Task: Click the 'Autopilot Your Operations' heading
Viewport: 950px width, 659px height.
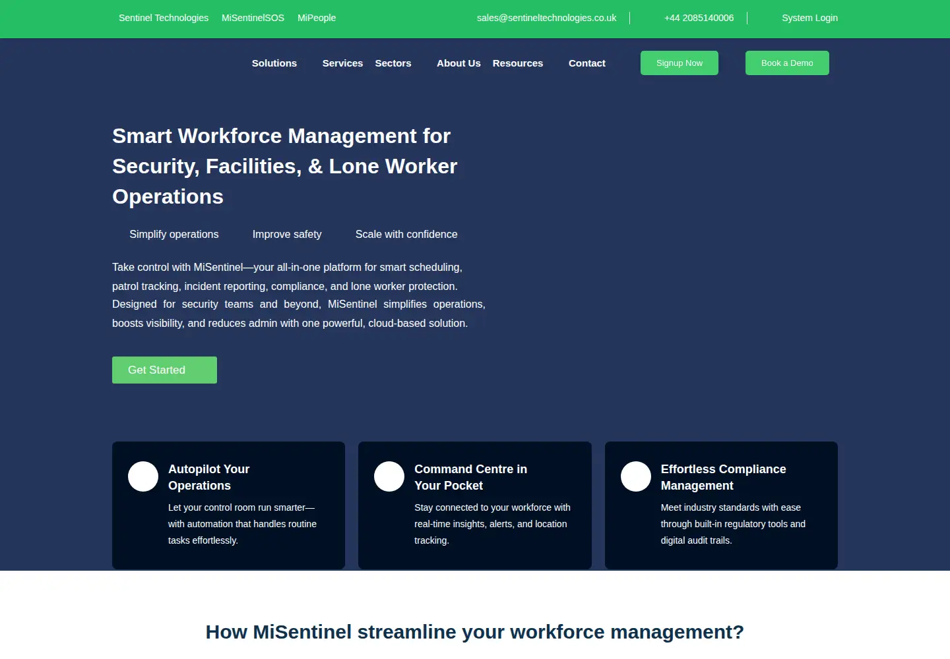Action: (208, 477)
